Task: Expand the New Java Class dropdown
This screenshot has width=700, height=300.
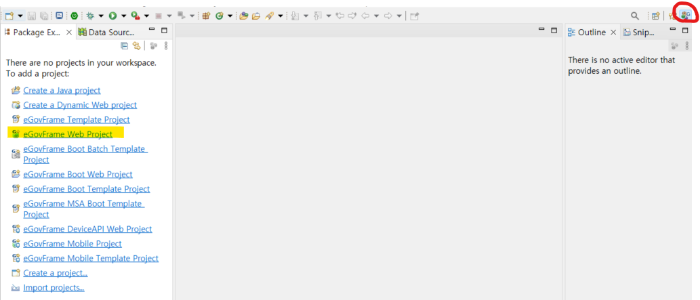Action: click(230, 16)
